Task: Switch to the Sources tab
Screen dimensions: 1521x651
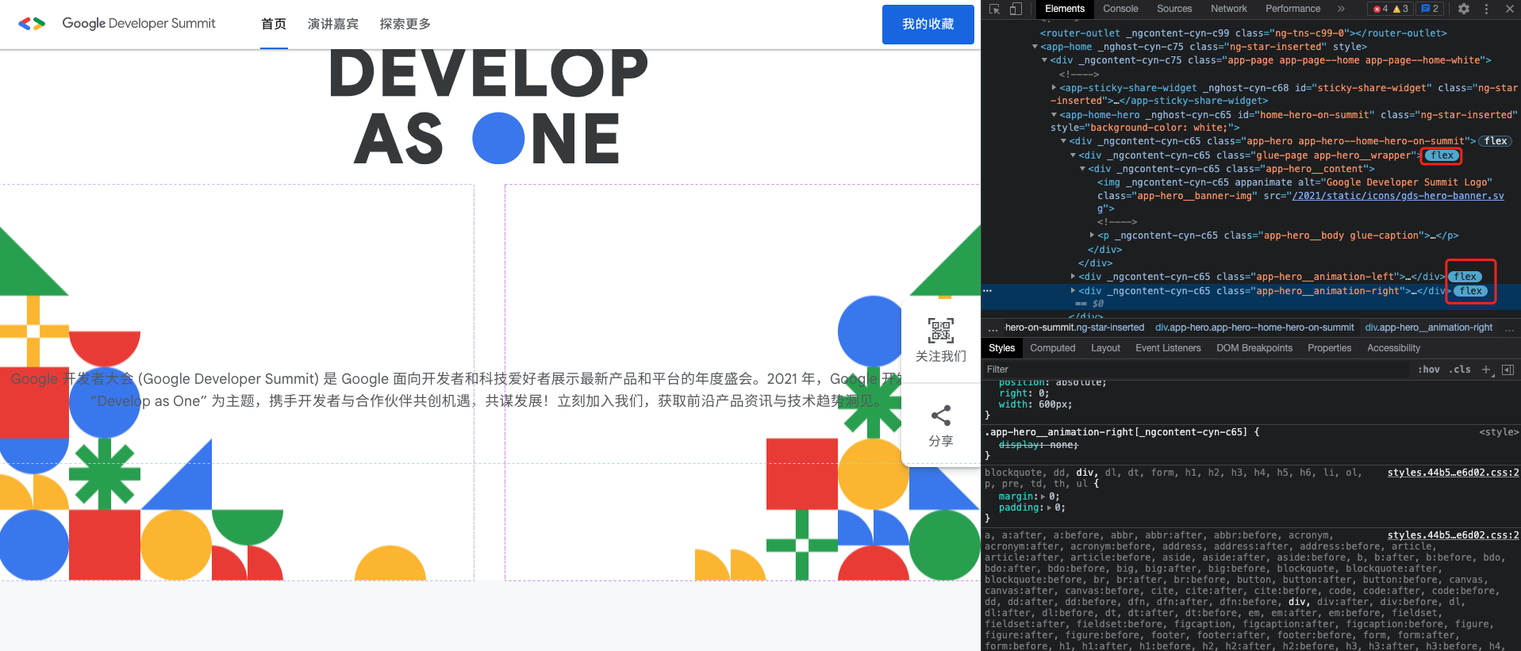Action: point(1174,9)
